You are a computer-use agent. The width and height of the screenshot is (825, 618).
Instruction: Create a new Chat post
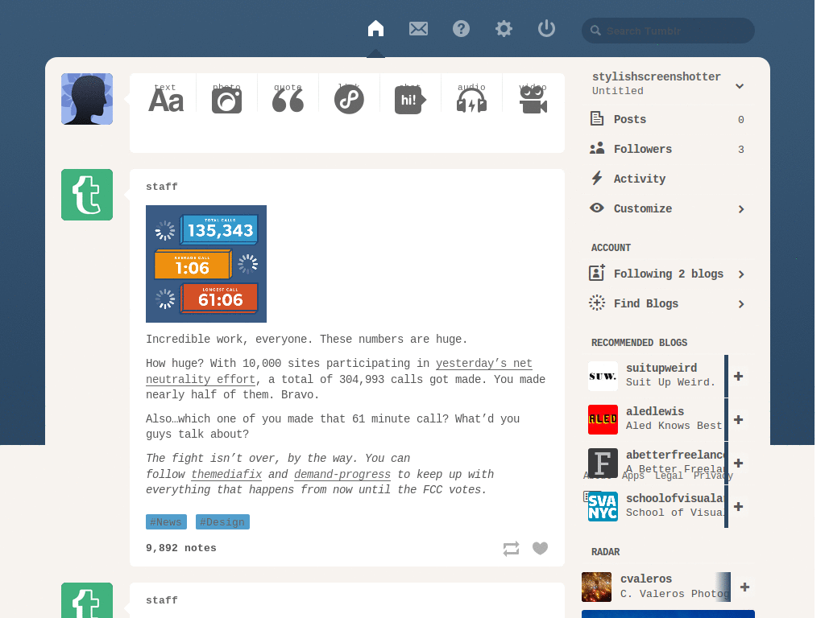tap(410, 98)
